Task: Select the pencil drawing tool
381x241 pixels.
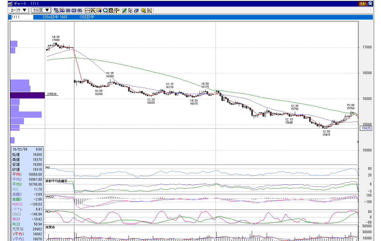Action: (124, 11)
